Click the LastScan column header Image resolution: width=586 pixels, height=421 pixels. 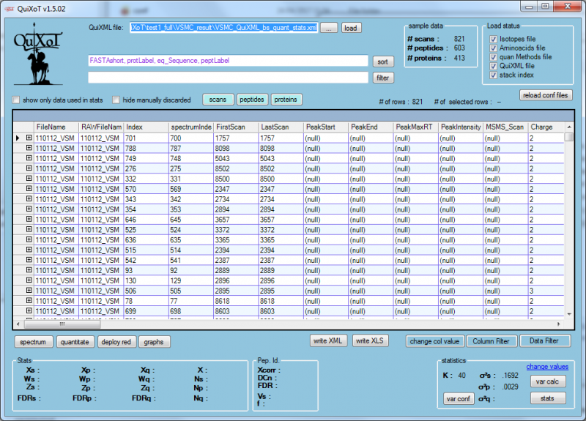point(281,127)
